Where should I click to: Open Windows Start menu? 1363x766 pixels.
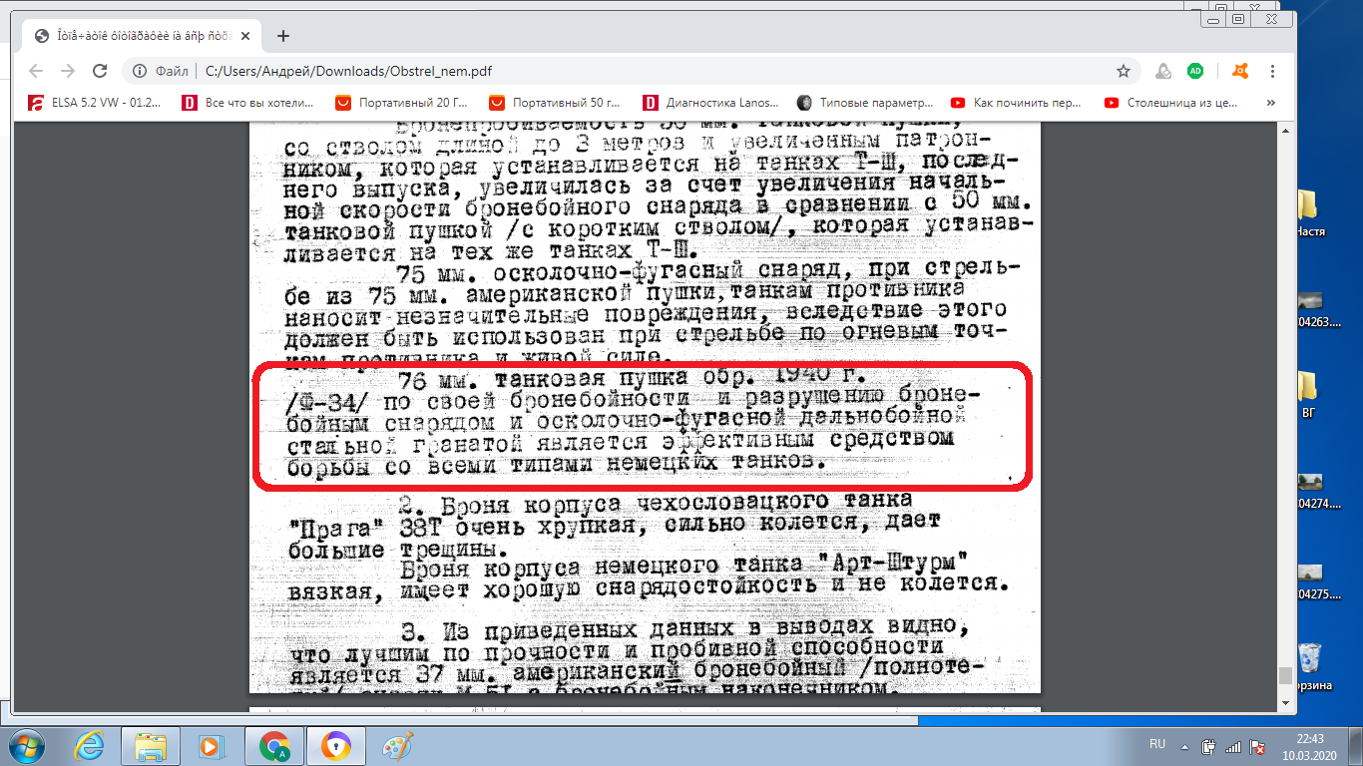(x=23, y=745)
